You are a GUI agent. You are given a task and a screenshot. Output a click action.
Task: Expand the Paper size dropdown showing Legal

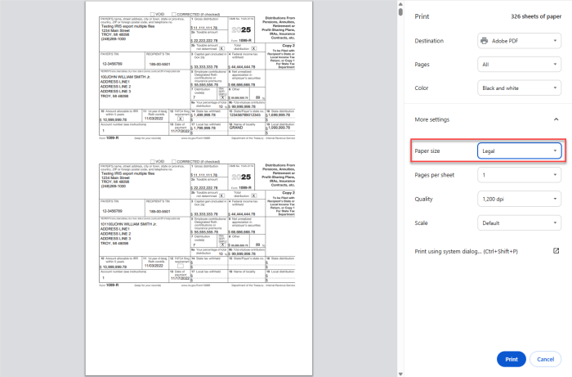tap(520, 150)
